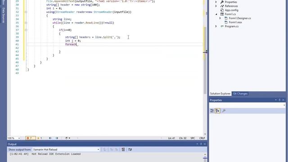This screenshot has width=288, height=162.
Task: Click the App.config file icon
Action: click(x=222, y=10)
